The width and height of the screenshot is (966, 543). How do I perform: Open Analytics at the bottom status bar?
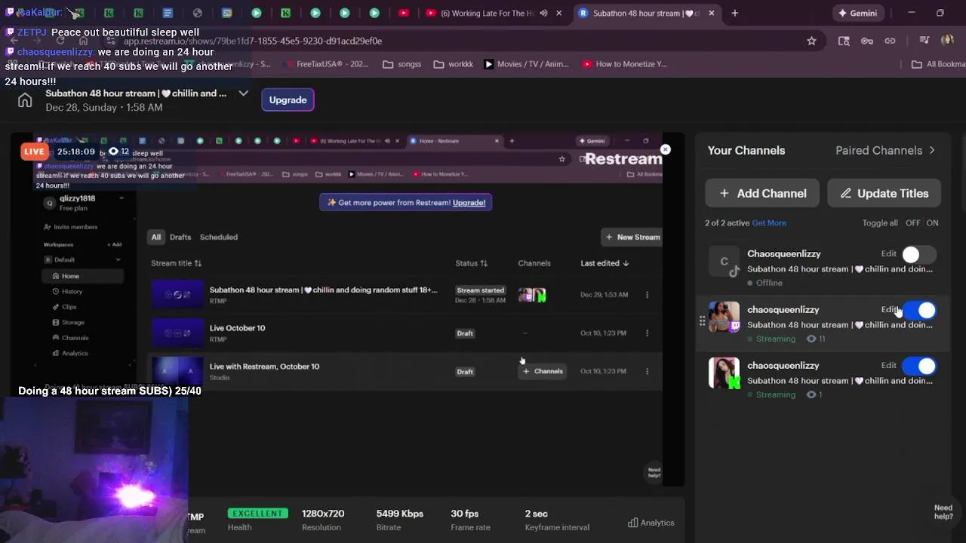tap(651, 523)
